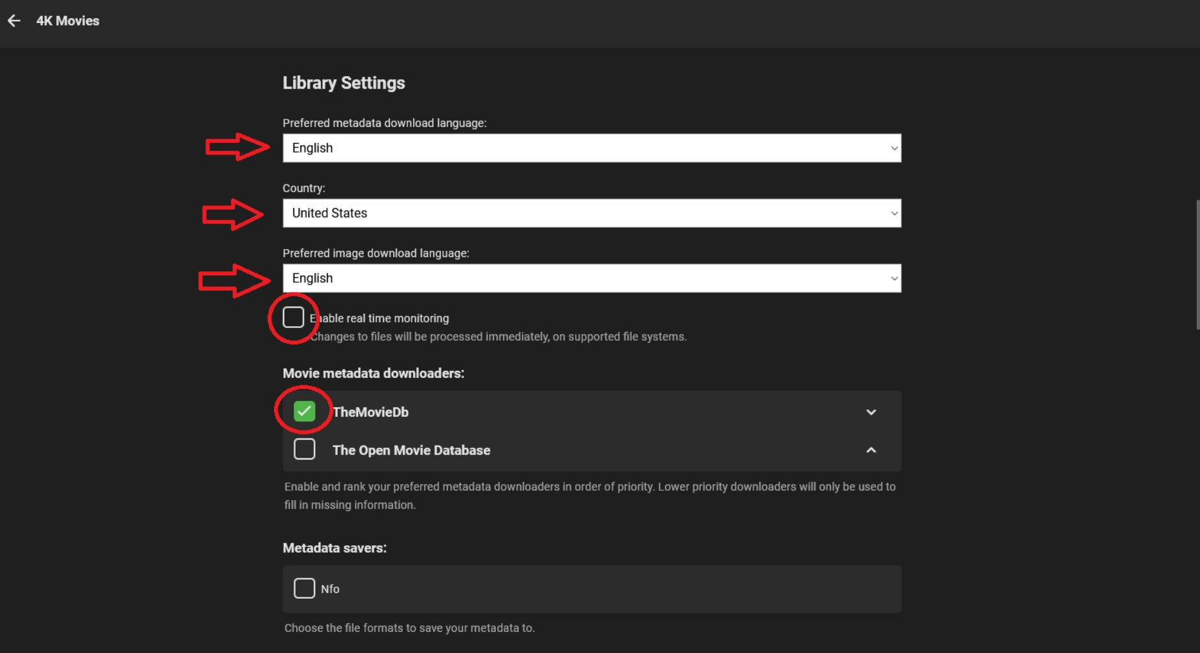Click the Movie metadata downloaders heading
Image resolution: width=1200 pixels, height=653 pixels.
pos(373,373)
